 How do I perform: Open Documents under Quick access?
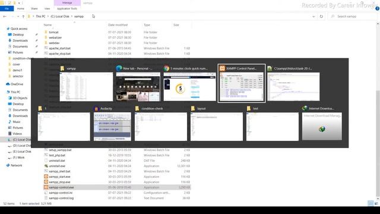click(20, 46)
